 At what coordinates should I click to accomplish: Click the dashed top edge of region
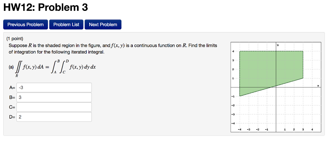point(271,51)
